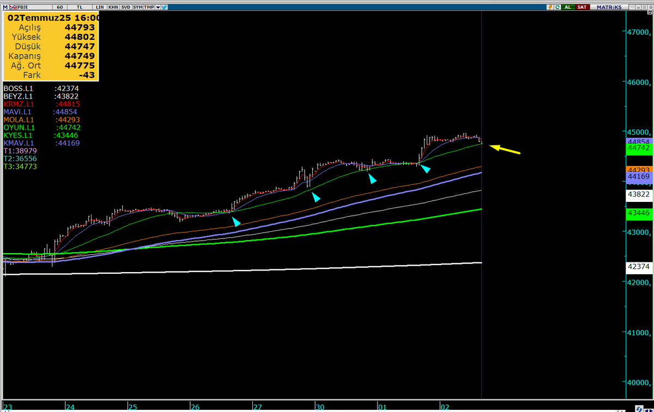Edit the FDJI symbol field
654x412 pixels.
(35, 7)
